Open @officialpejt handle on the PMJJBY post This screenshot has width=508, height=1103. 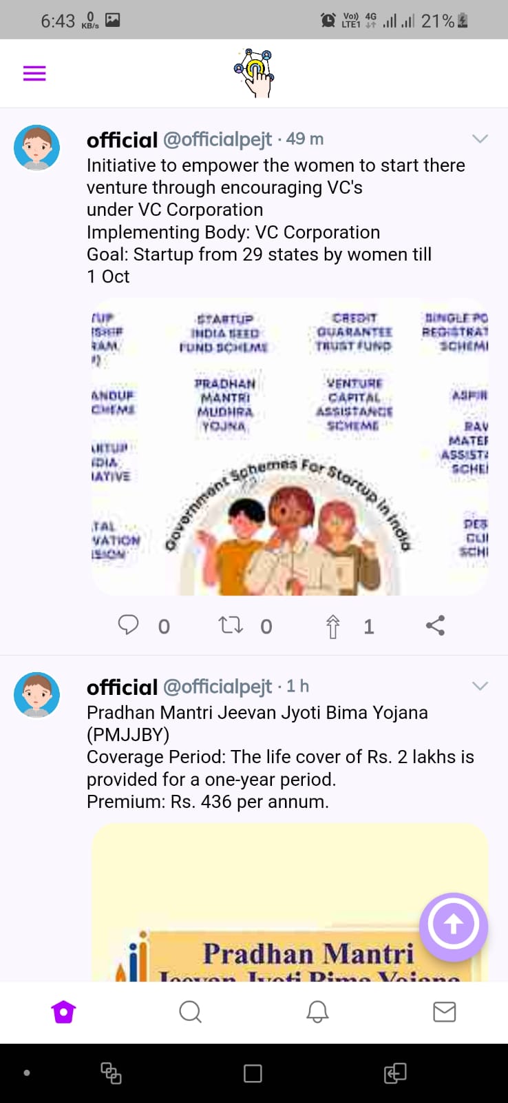pyautogui.click(x=218, y=687)
